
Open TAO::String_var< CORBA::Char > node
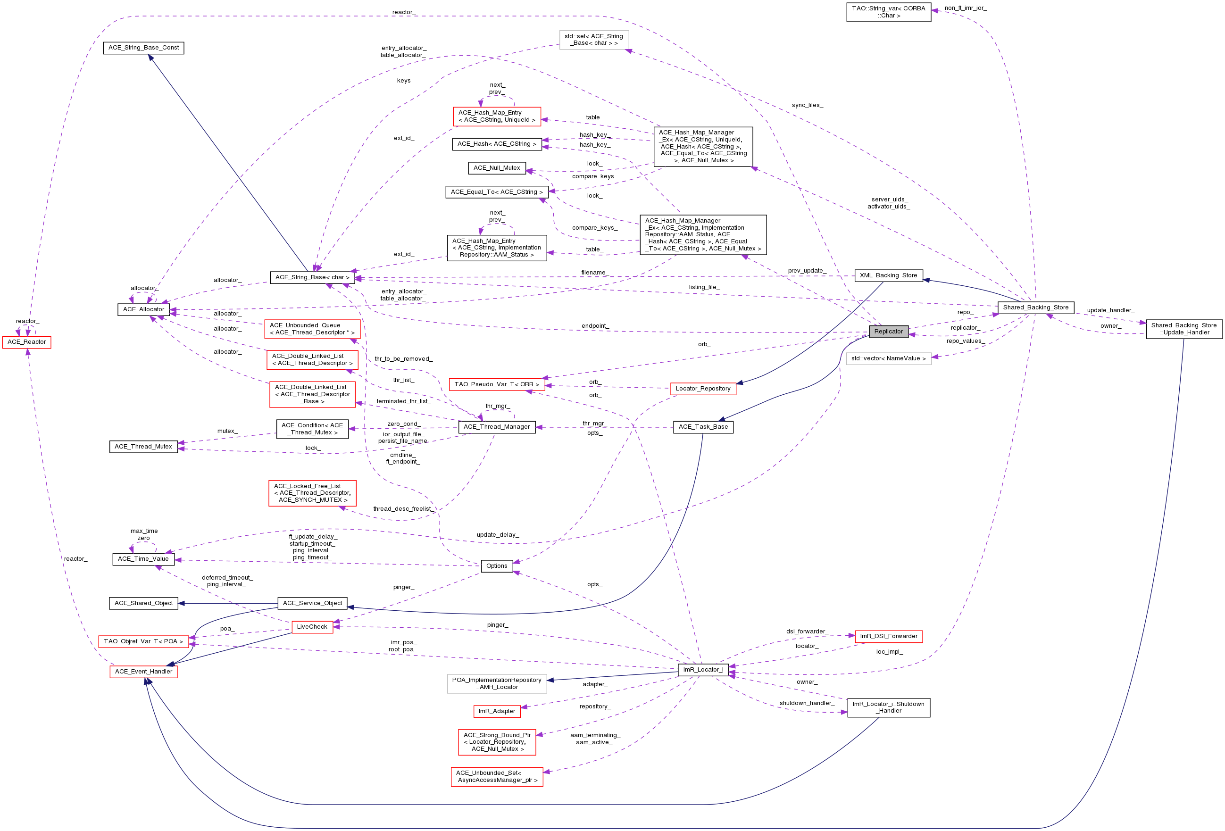889,12
